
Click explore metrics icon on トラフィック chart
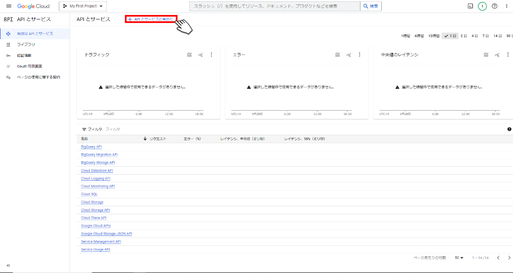[x=200, y=55]
